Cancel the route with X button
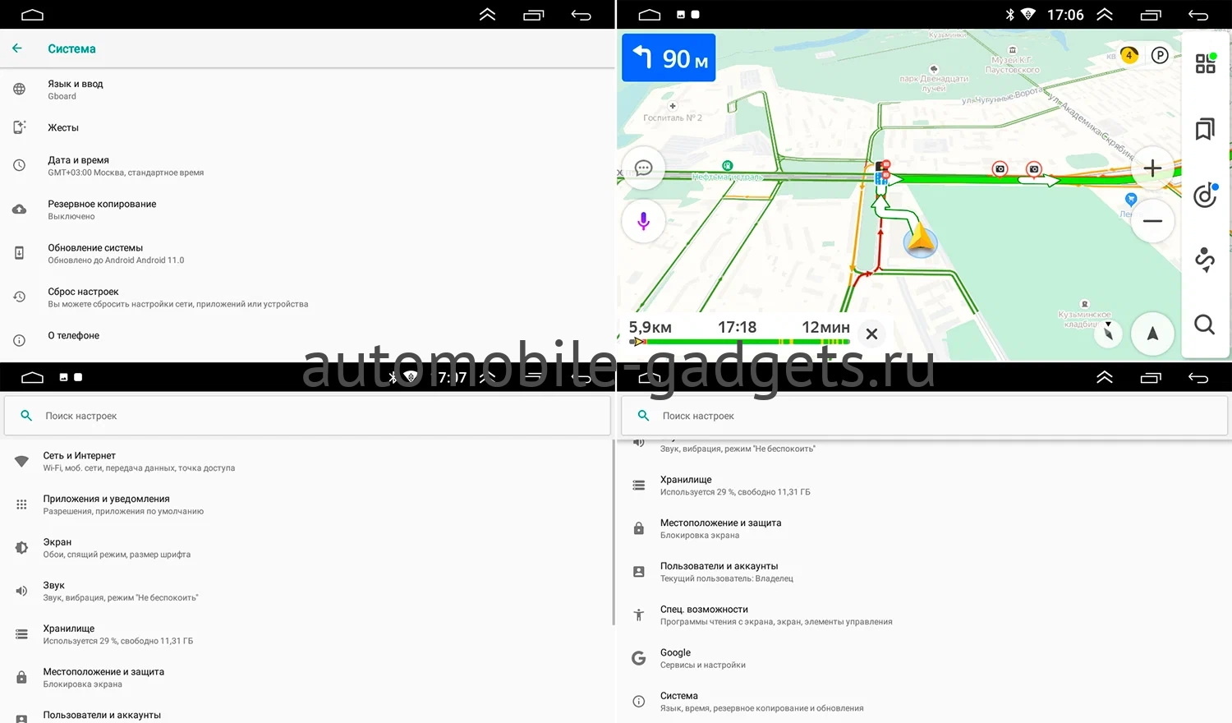1232x723 pixels. point(871,334)
